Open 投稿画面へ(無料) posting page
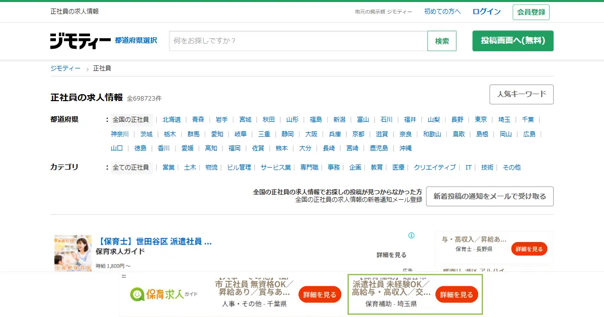 (x=513, y=41)
